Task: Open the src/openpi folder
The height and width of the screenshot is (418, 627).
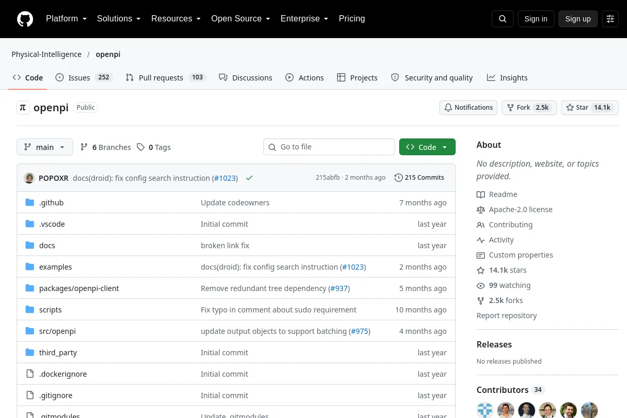Action: (57, 331)
